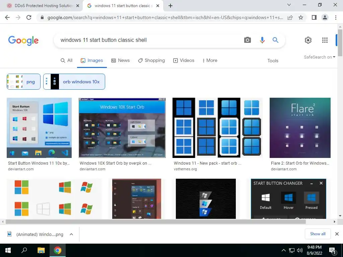Open Google apps grid

coord(325,40)
